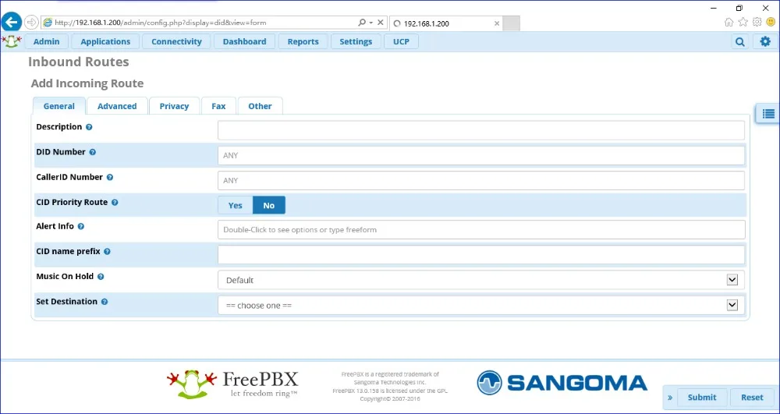Click the Sangoma footer logo
Viewport: 780px width, 414px height.
click(x=562, y=383)
